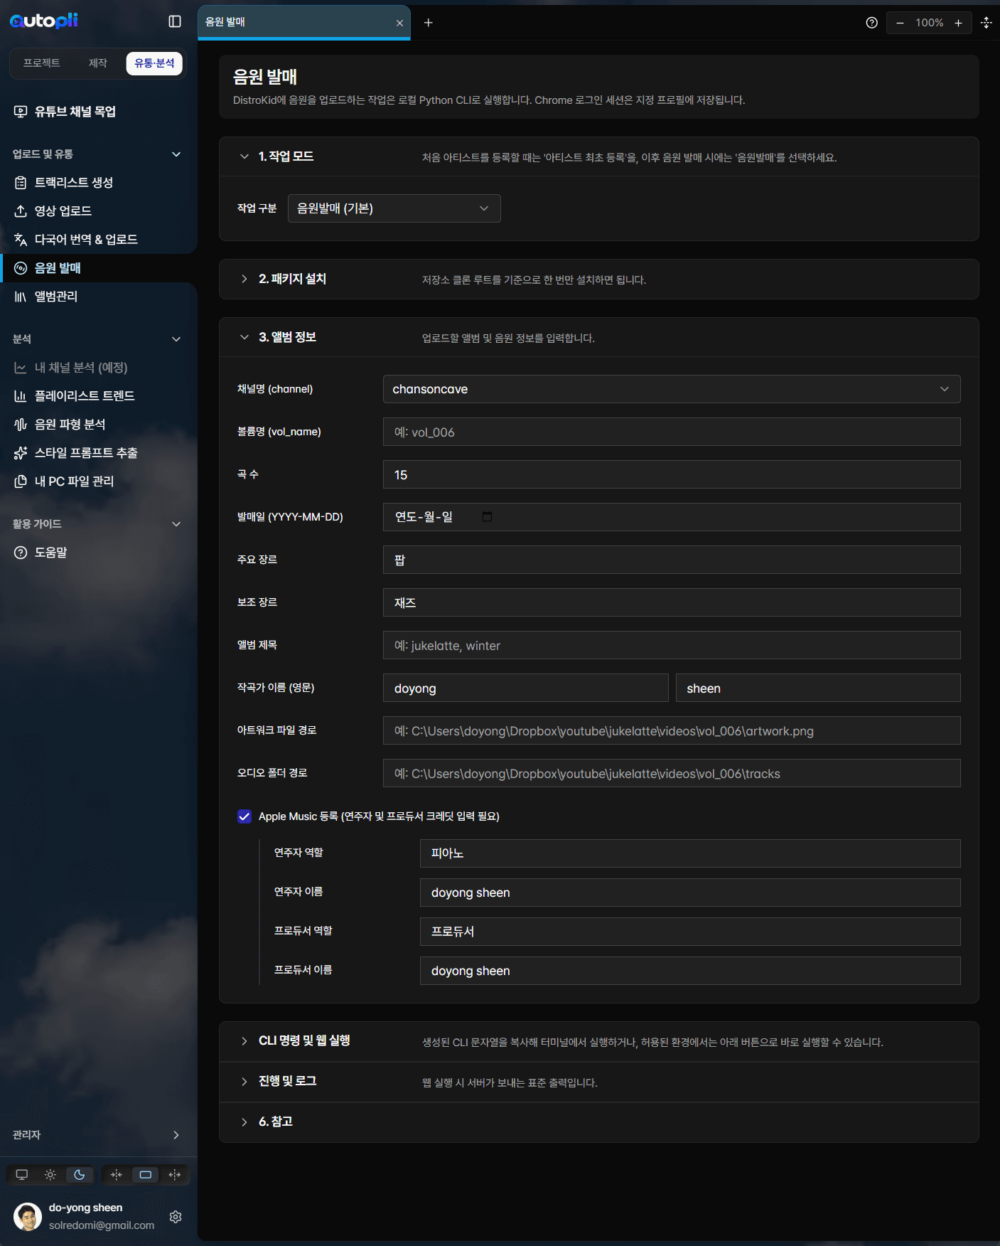
Task: Click the 볼륨명 vol_name input field
Action: click(671, 432)
